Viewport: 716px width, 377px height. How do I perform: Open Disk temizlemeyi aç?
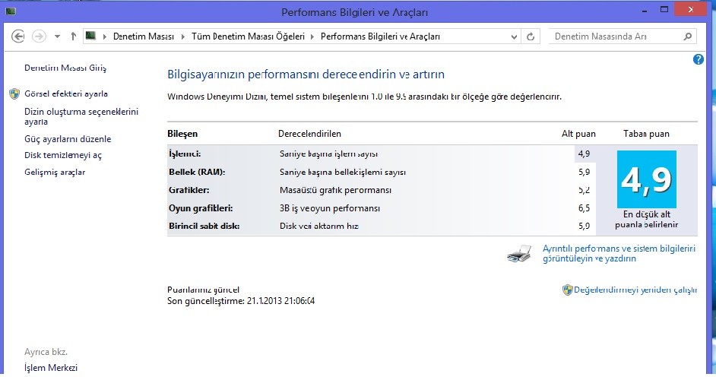pyautogui.click(x=63, y=155)
